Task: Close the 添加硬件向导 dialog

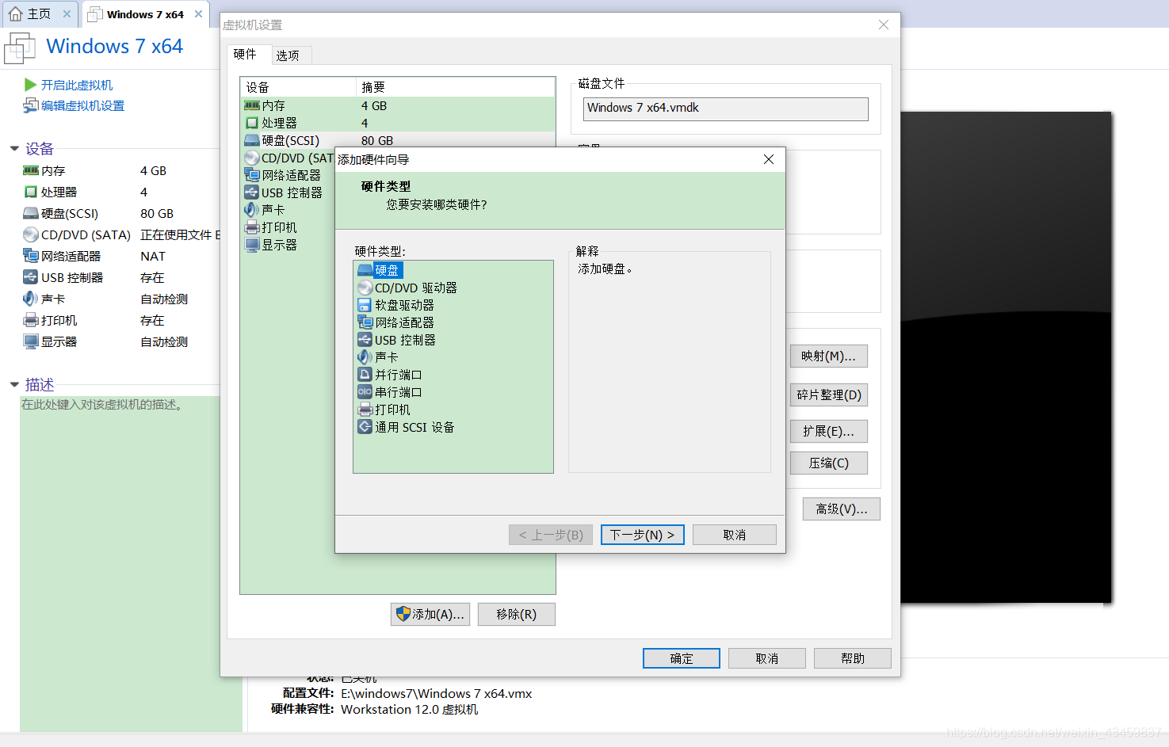Action: 769,159
